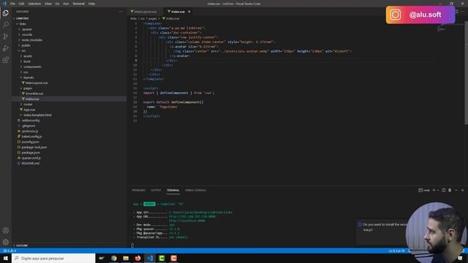Open the Search view in activity bar
Viewport: 468px width, 263px height.
point(6,24)
